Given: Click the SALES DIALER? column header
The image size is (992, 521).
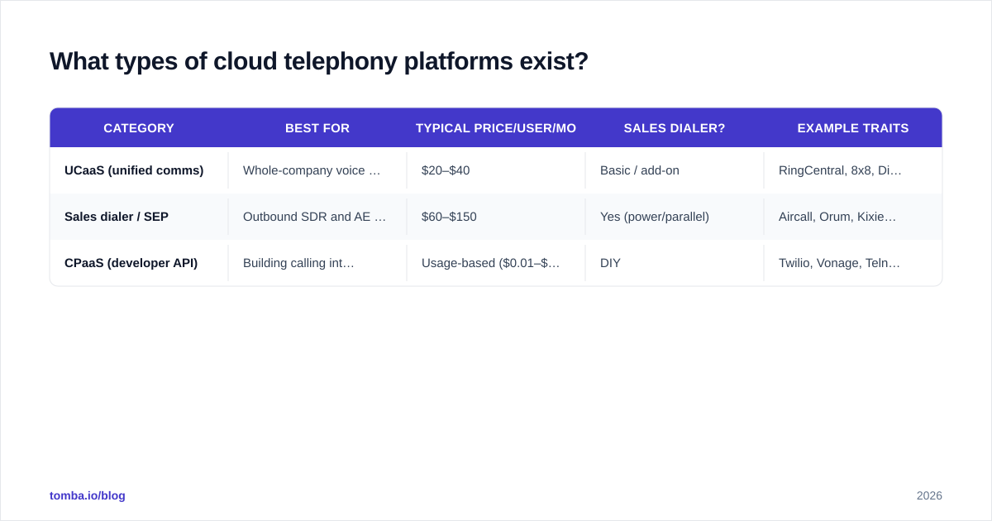Looking at the screenshot, I should 675,128.
